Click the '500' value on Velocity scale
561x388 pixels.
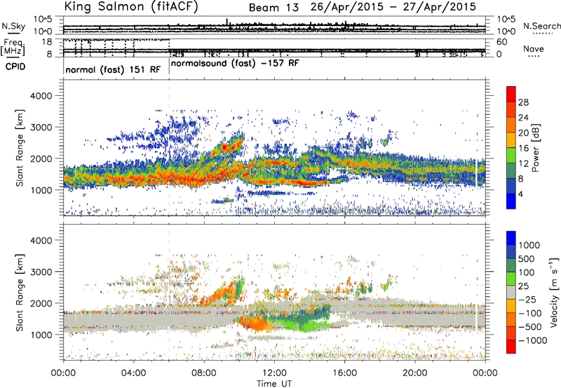527,258
